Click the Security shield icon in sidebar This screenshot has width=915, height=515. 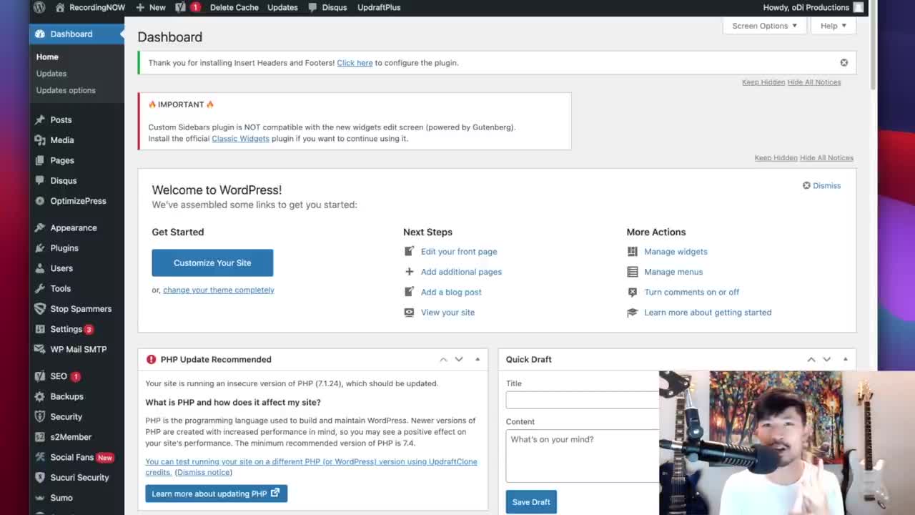click(40, 416)
